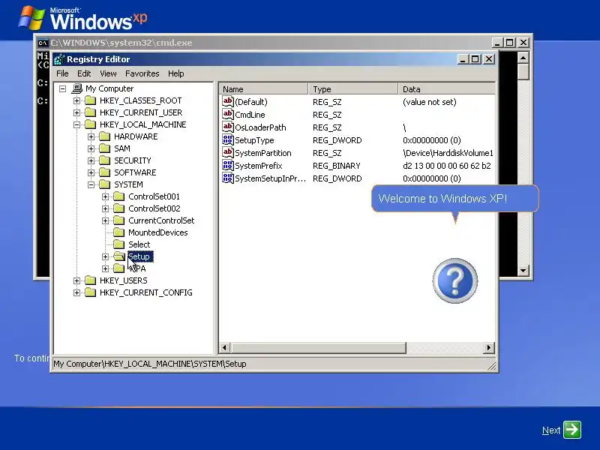The height and width of the screenshot is (450, 600).
Task: Click the horizontal scrollbar left arrow
Action: click(x=224, y=347)
